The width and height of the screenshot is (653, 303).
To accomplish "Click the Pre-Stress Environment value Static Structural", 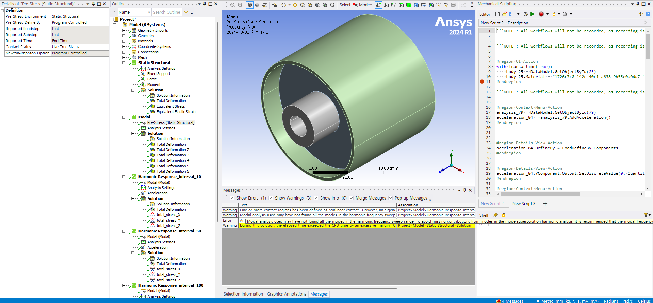I will point(80,16).
